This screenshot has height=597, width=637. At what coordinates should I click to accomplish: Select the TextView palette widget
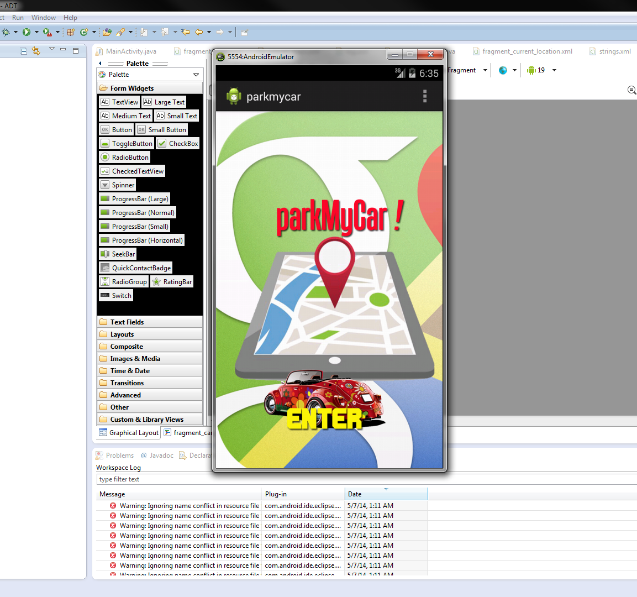click(x=120, y=102)
